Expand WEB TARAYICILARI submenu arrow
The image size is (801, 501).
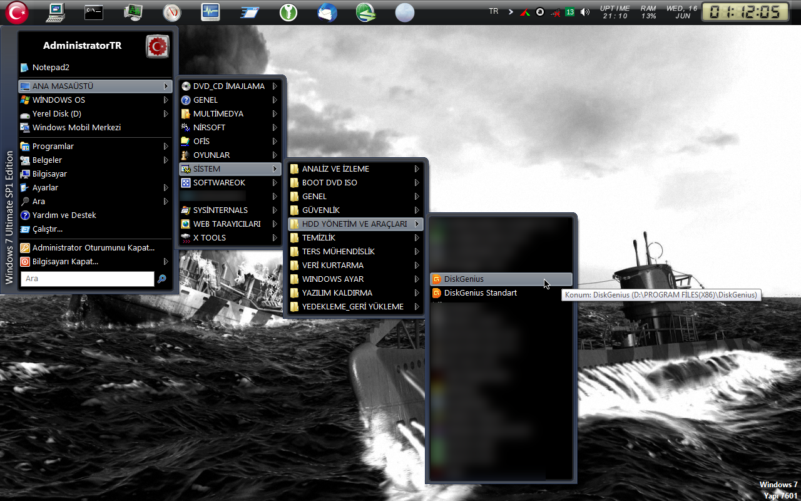(275, 224)
